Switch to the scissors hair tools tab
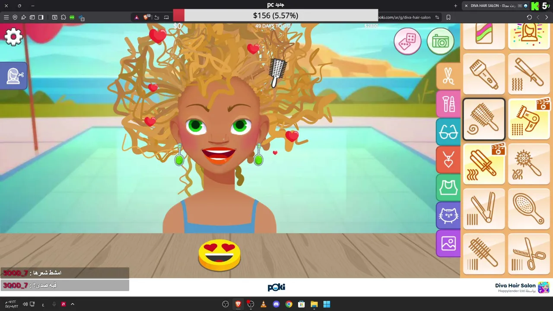Viewport: 553px width, 311px height. (x=448, y=76)
